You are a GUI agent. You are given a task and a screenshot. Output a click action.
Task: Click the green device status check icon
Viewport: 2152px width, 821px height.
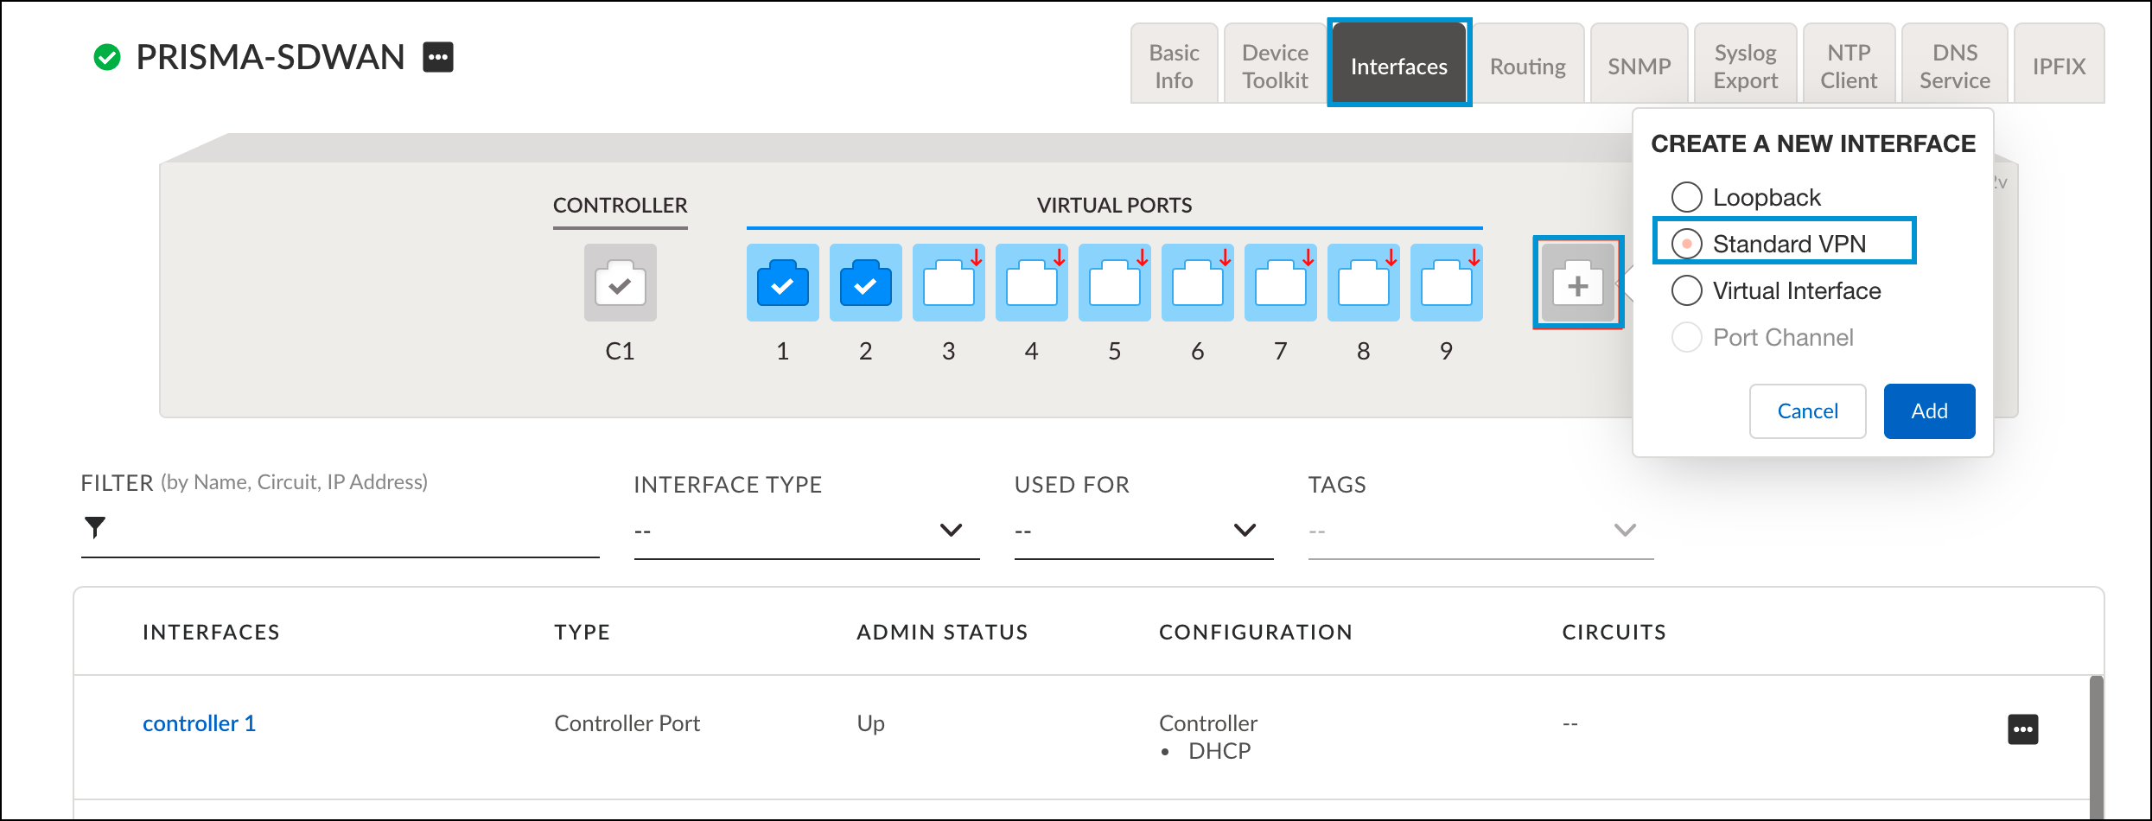107,58
